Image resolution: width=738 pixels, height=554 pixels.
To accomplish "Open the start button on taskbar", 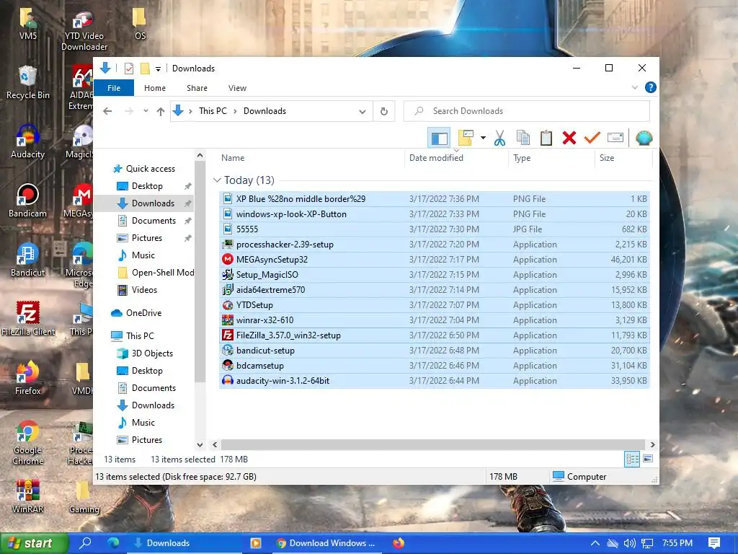I will [x=35, y=543].
